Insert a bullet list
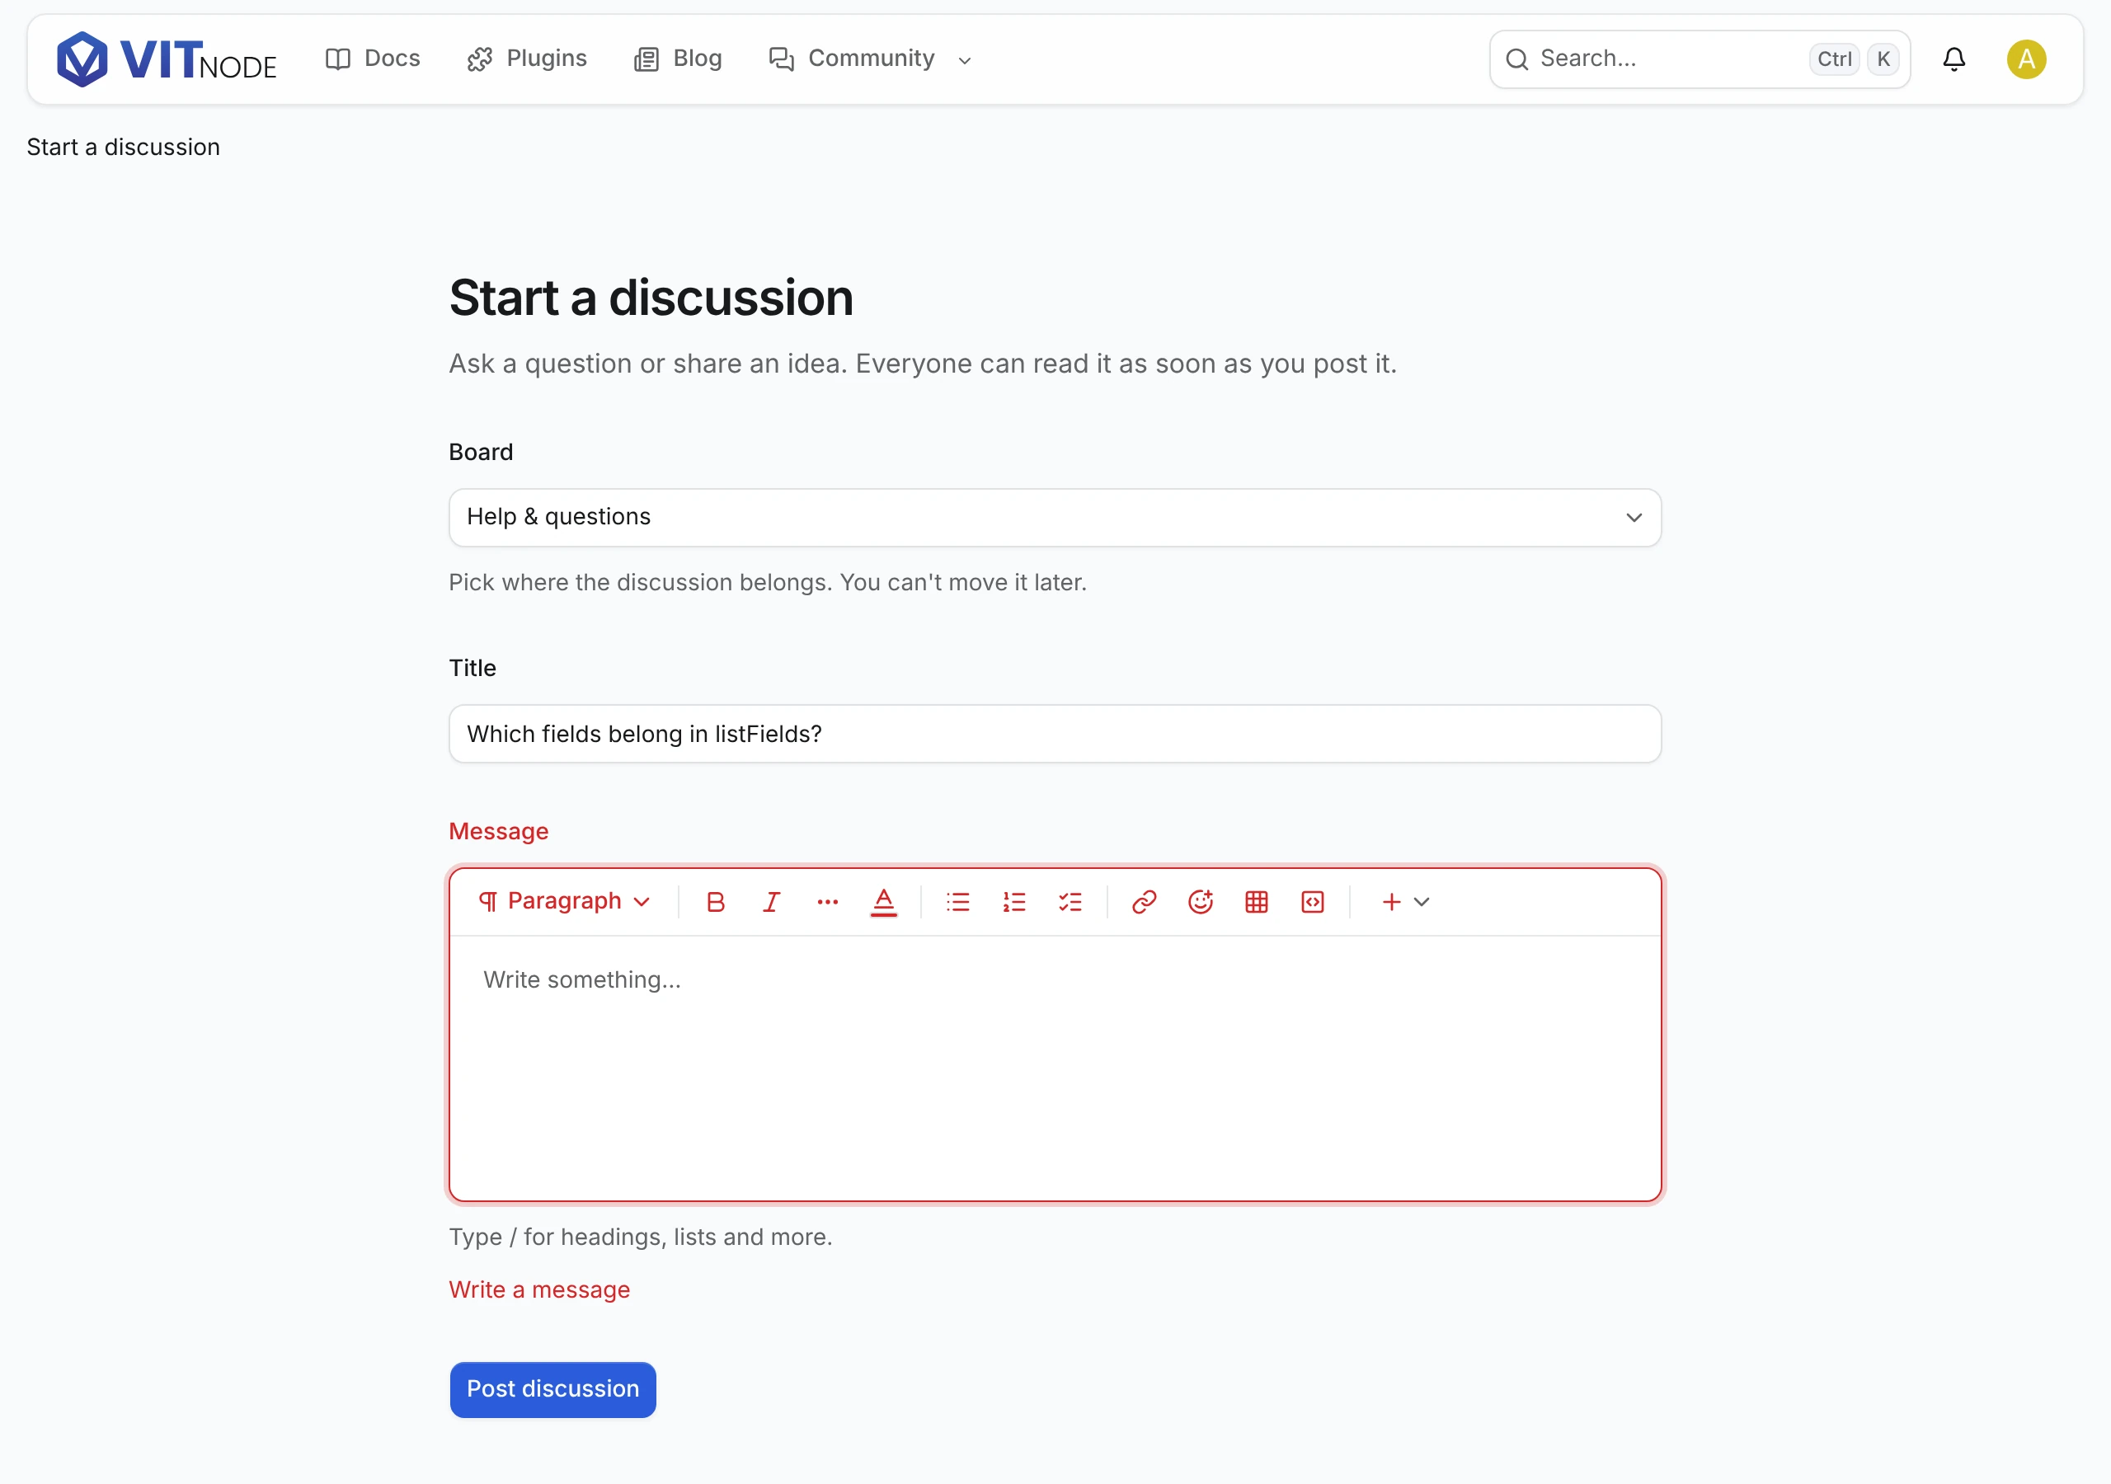 [x=958, y=902]
